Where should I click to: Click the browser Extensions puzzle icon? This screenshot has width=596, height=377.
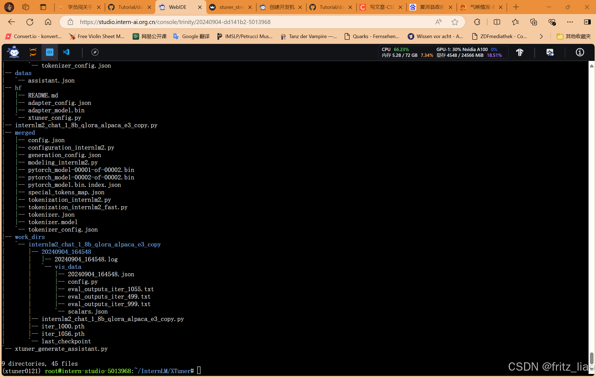coord(477,22)
